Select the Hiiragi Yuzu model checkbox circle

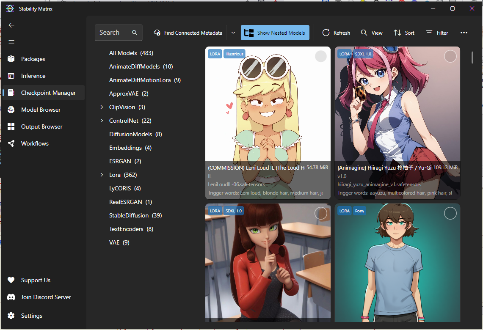450,56
